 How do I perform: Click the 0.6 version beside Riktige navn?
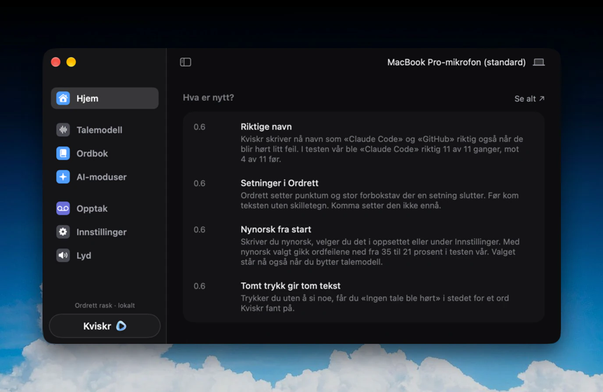pos(199,127)
